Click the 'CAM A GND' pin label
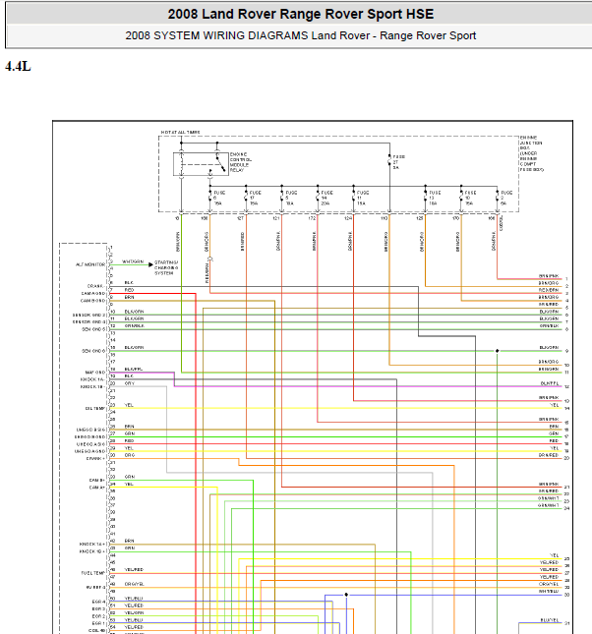This screenshot has width=592, height=634. point(93,293)
